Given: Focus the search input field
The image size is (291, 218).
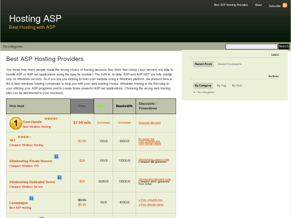Looking at the screenshot, I should pyautogui.click(x=251, y=46).
